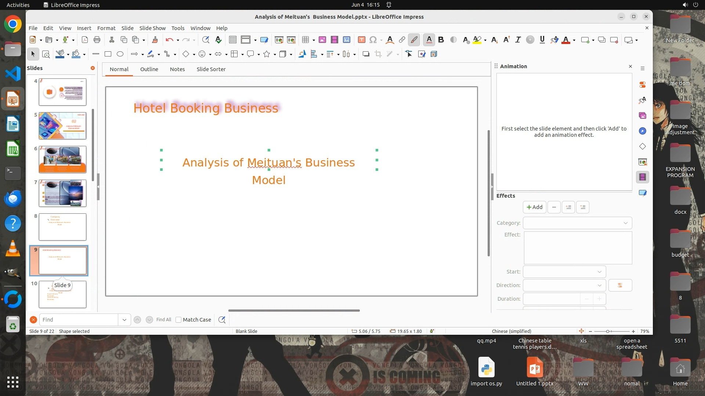The image size is (705, 396).
Task: Open the Start dropdown in Animation panel
Action: coord(564,272)
